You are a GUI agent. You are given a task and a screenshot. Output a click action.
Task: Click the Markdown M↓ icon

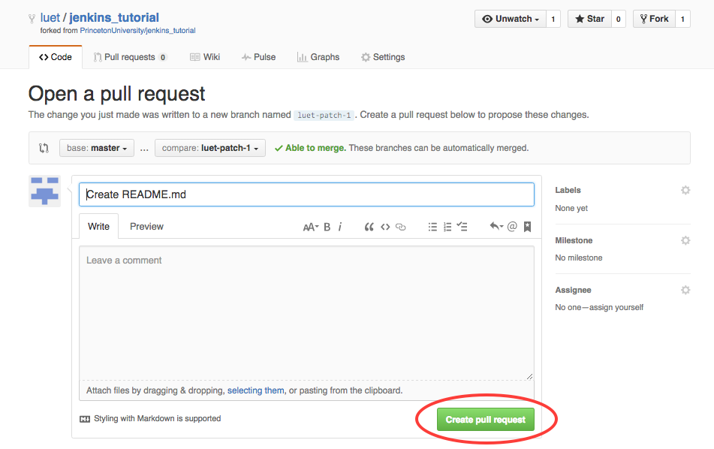(x=85, y=419)
